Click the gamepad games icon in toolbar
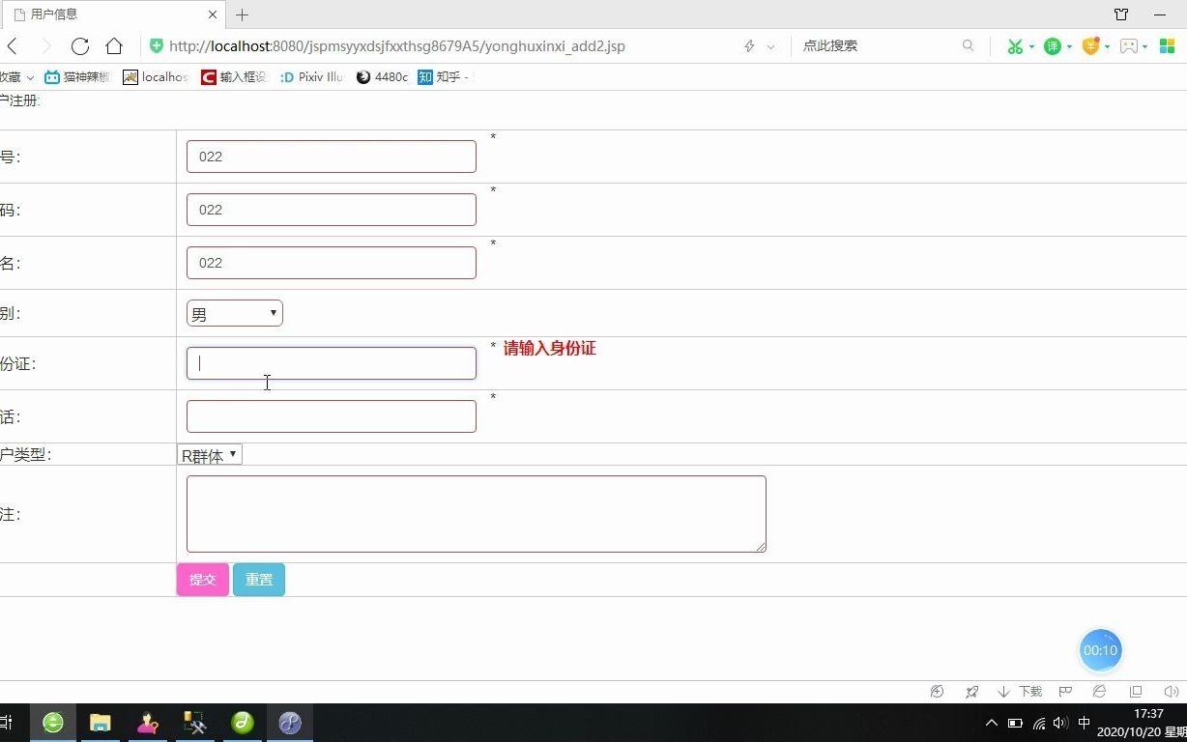1187x742 pixels. (x=1129, y=45)
